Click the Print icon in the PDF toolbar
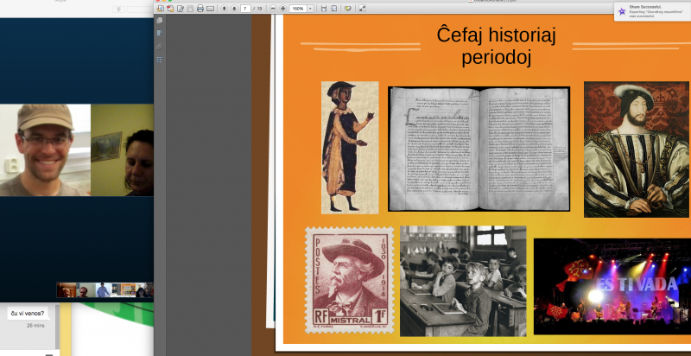 click(x=200, y=8)
